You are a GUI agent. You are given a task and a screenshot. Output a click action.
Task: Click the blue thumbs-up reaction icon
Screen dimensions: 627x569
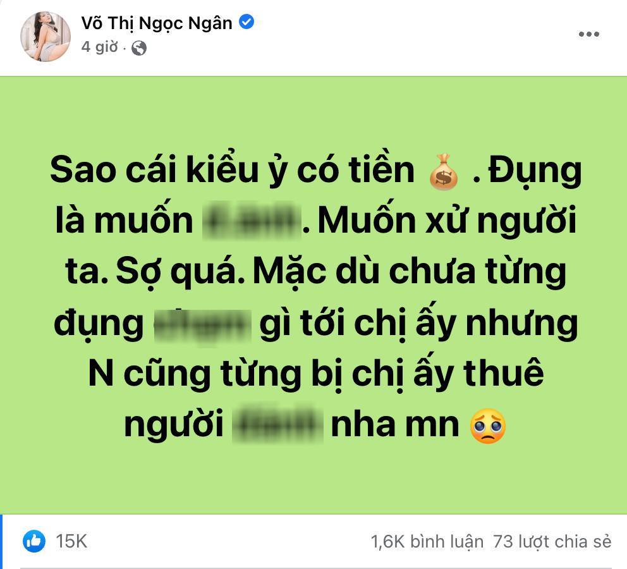(34, 541)
